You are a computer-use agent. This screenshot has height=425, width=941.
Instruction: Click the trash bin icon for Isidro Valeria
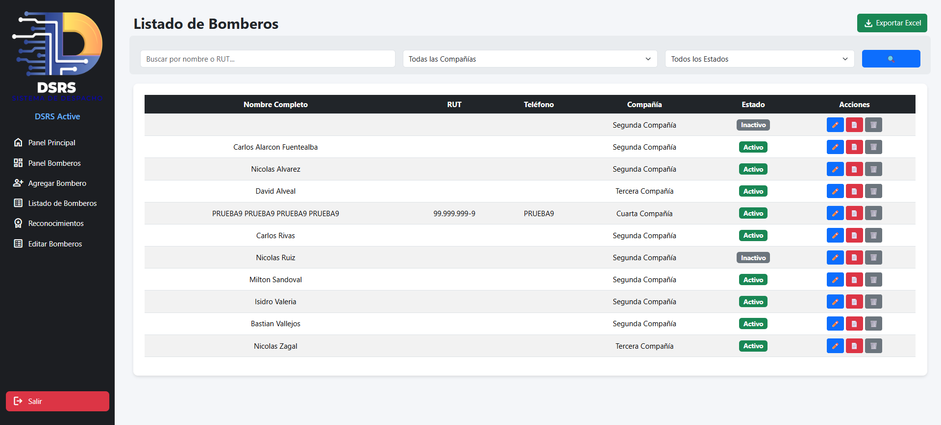coord(873,302)
